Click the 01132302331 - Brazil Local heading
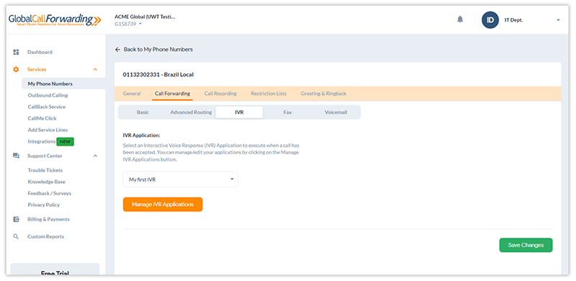576x281 pixels. 158,75
